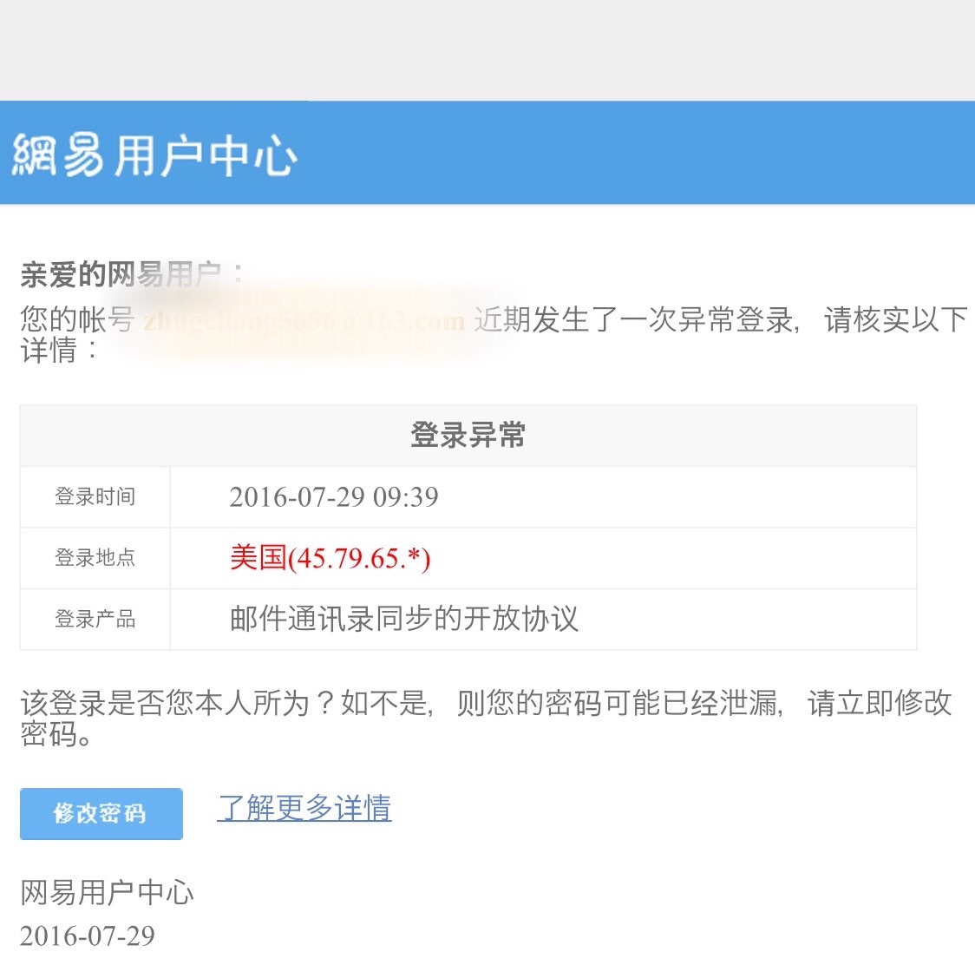This screenshot has width=975, height=965.
Task: Click the 登录异常 table header
Action: (468, 435)
